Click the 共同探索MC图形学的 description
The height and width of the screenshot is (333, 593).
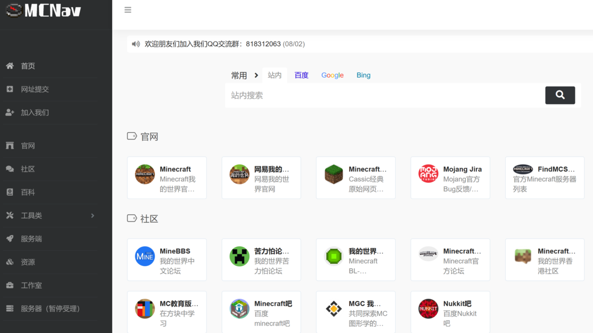[368, 318]
